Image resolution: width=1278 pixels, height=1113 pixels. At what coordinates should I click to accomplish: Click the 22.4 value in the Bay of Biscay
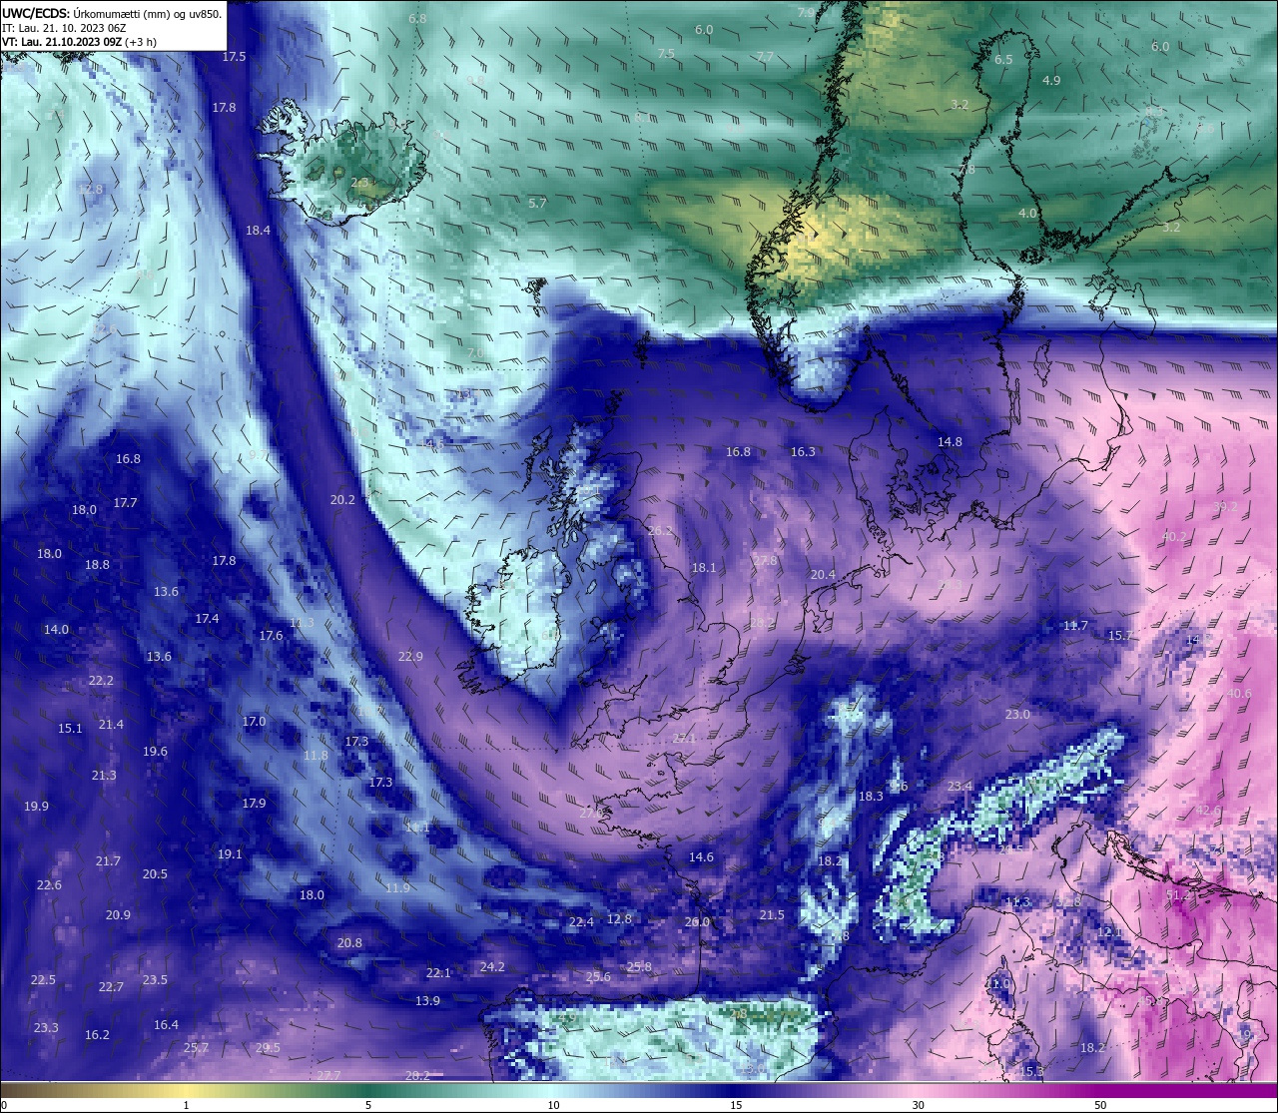[x=581, y=922]
